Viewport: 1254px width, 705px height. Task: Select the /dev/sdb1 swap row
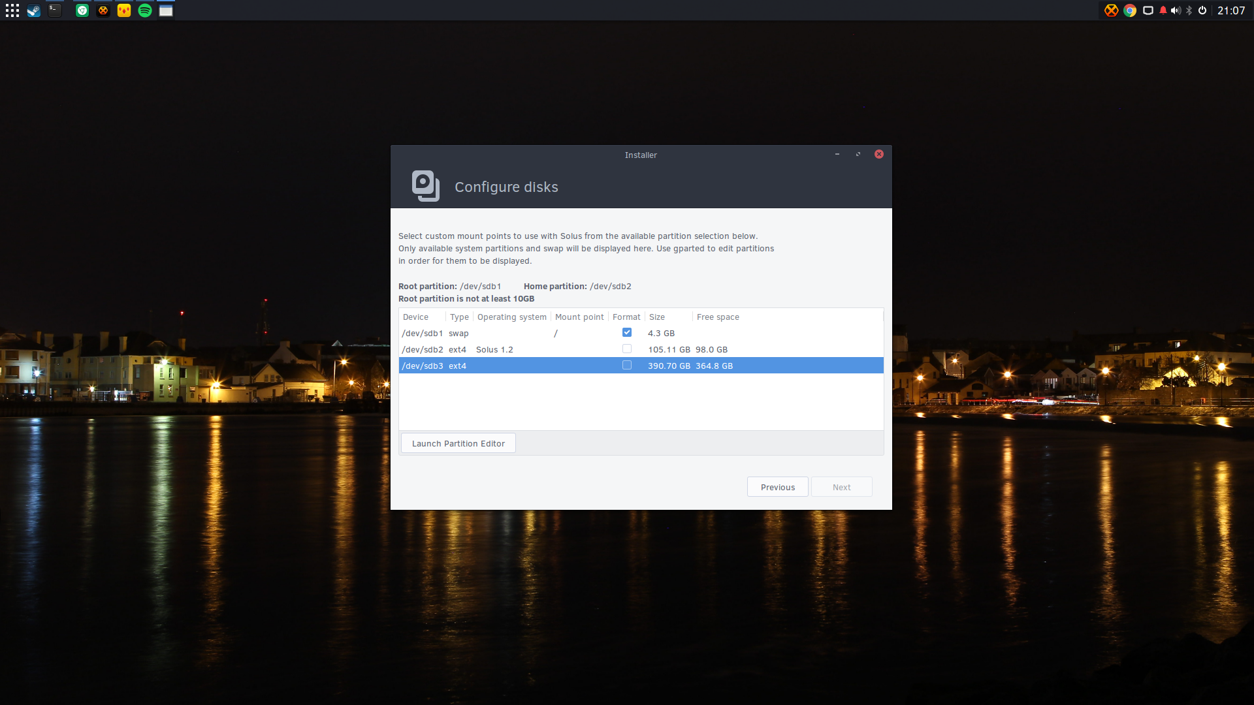[641, 333]
